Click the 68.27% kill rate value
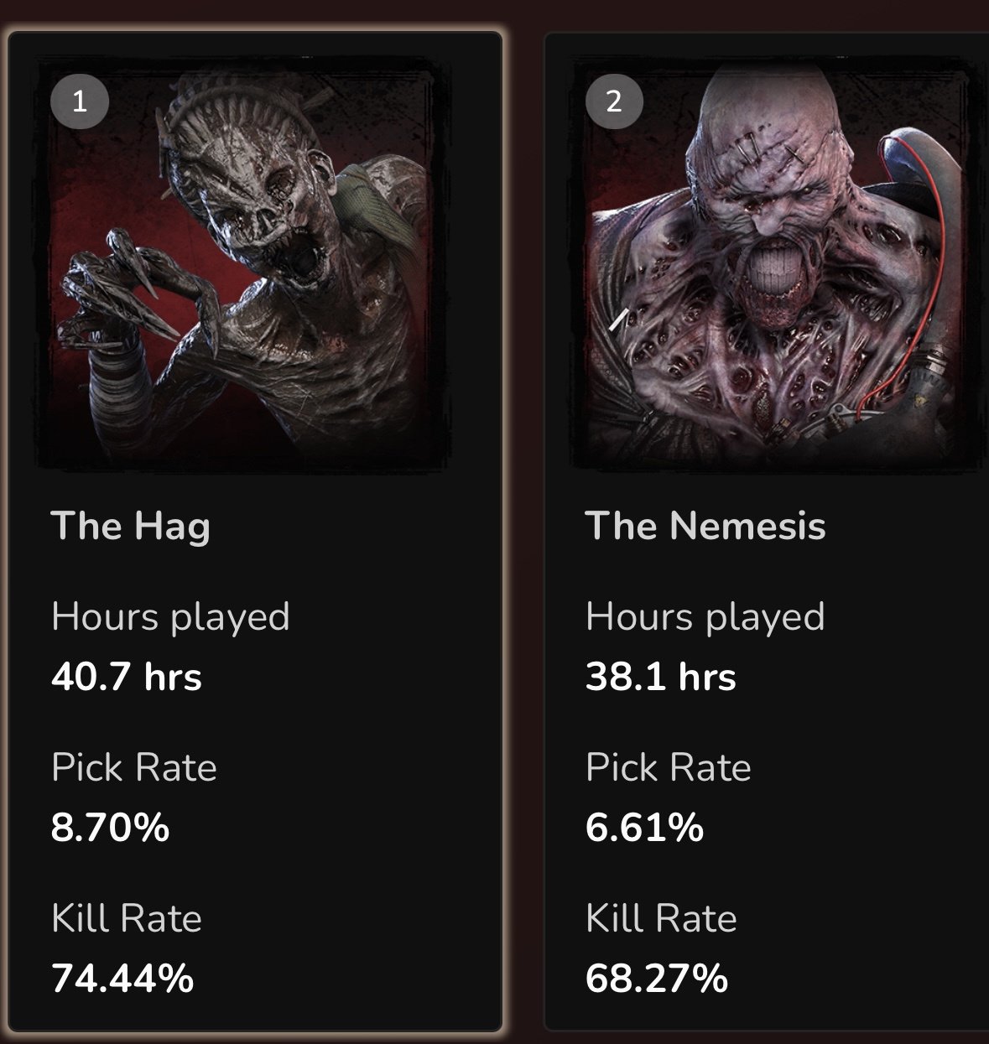Viewport: 989px width, 1044px height. coord(657,979)
